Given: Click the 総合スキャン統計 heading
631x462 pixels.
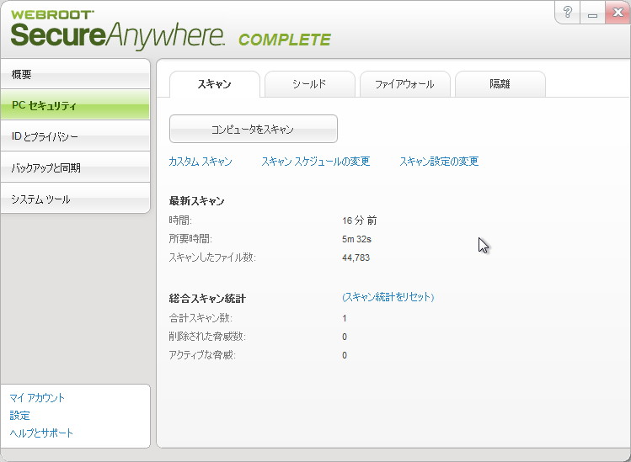Looking at the screenshot, I should pyautogui.click(x=207, y=299).
